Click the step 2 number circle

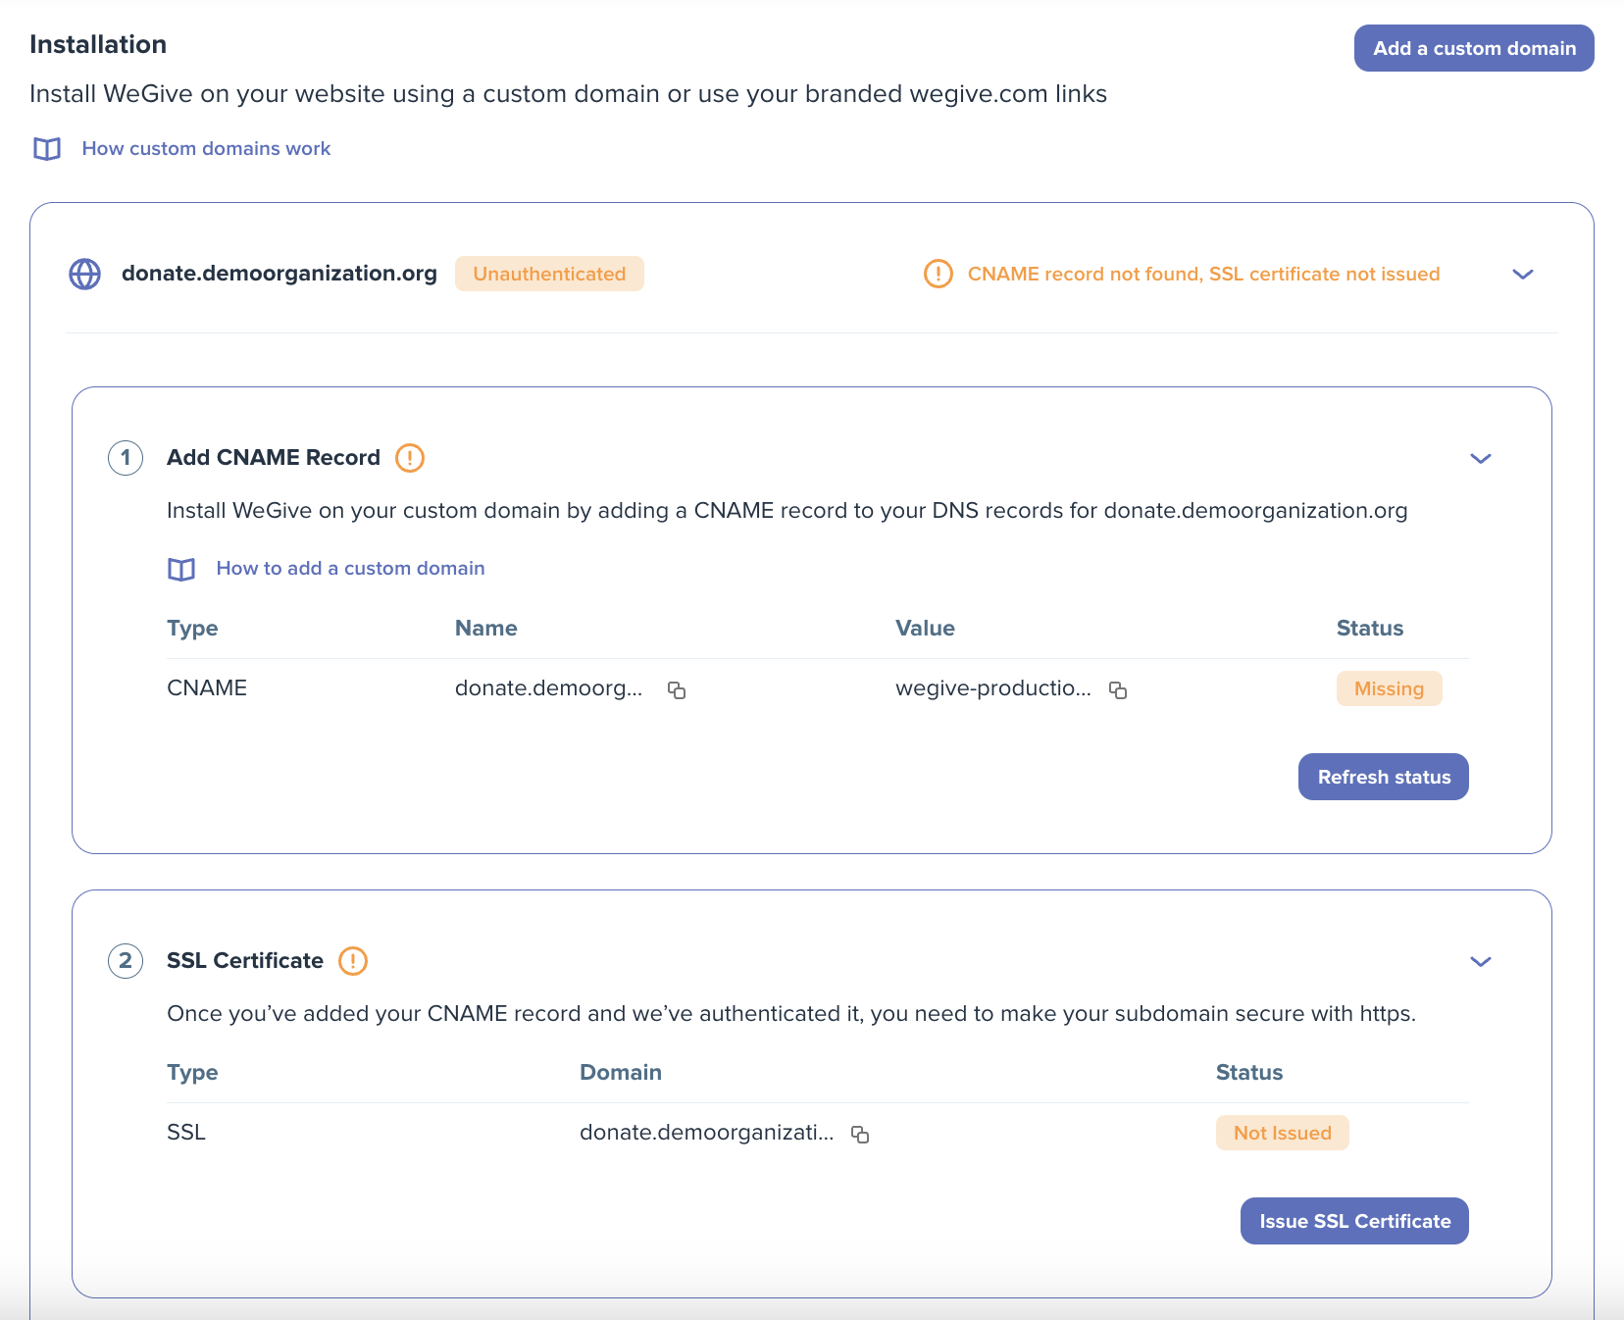coord(126,961)
